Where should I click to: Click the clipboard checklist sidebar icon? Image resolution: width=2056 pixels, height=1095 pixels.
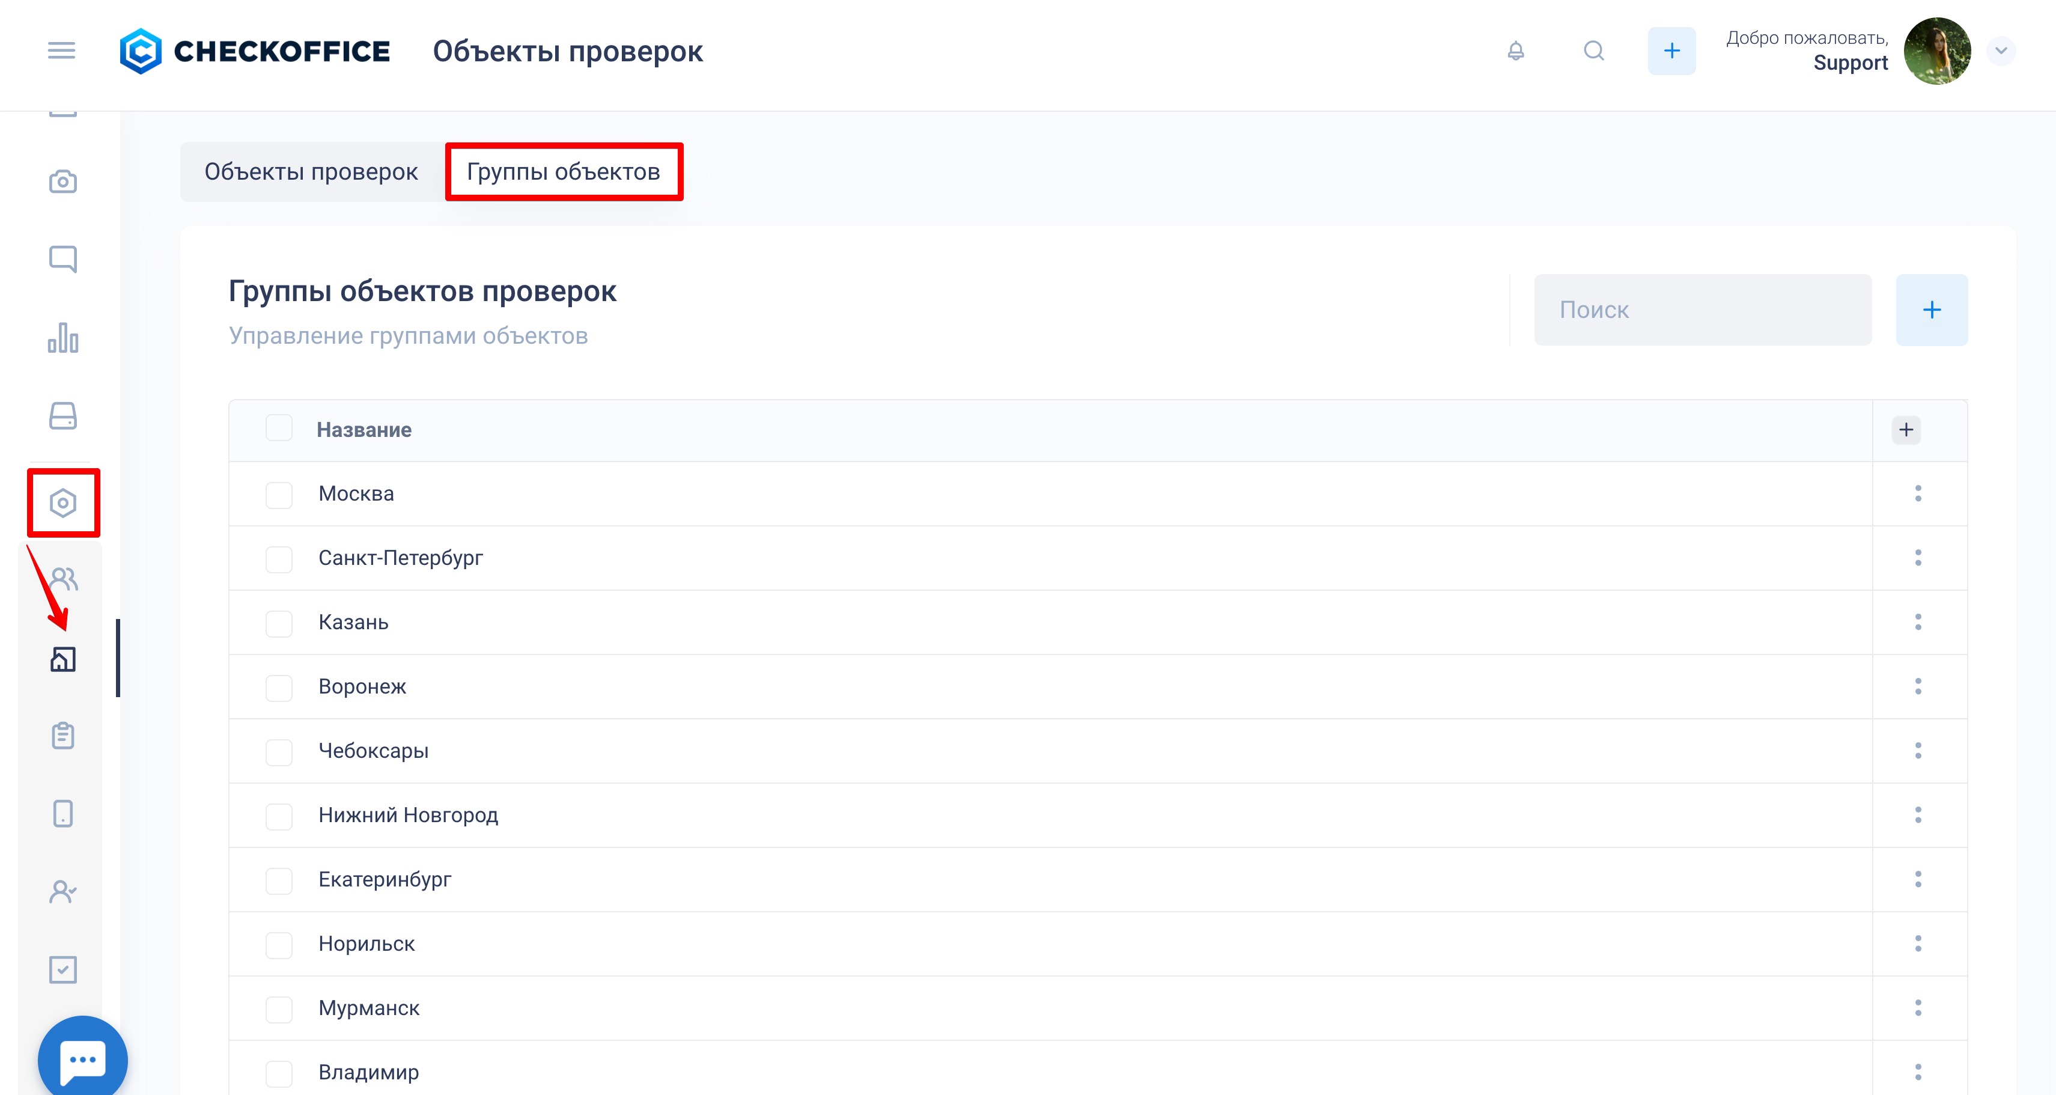point(63,735)
